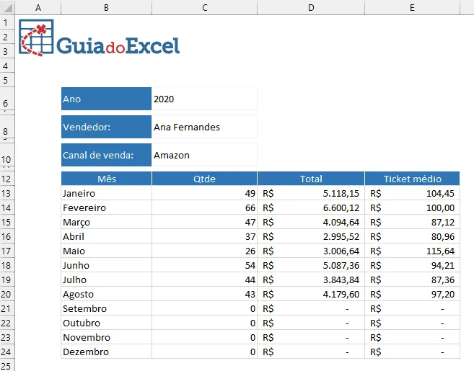Click the Guia do Excel logo image
Image resolution: width=474 pixels, height=371 pixels.
coord(99,38)
